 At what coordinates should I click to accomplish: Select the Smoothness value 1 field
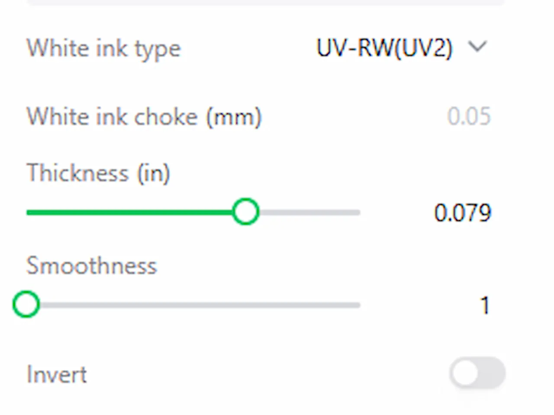485,306
